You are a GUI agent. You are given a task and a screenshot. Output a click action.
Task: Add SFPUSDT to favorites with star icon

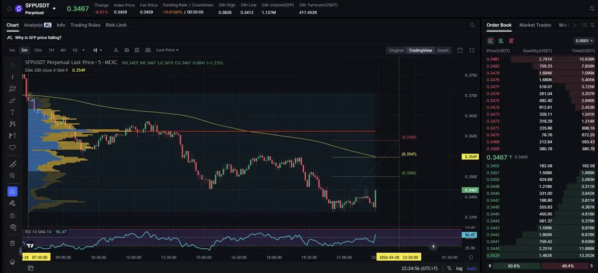pyautogui.click(x=9, y=8)
